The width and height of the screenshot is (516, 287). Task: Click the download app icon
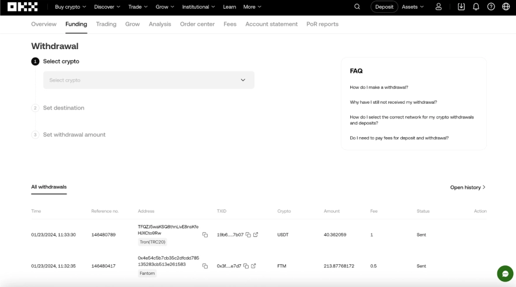[461, 7]
